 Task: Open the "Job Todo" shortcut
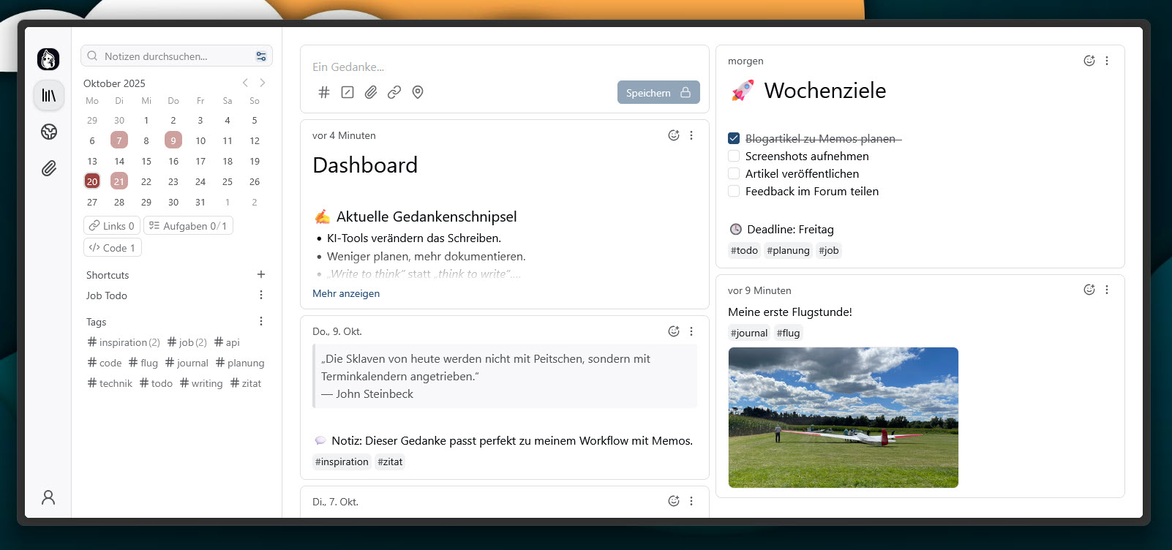click(x=107, y=295)
